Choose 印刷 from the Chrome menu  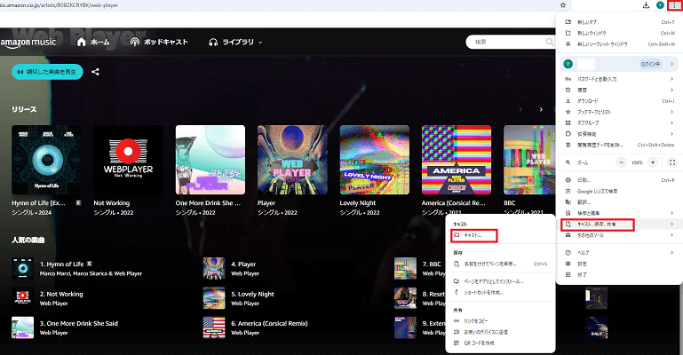point(619,180)
